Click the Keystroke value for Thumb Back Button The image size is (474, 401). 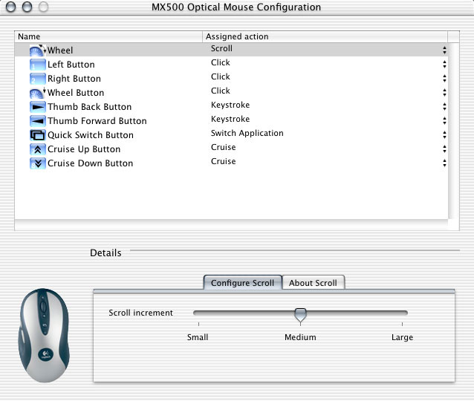tap(230, 105)
